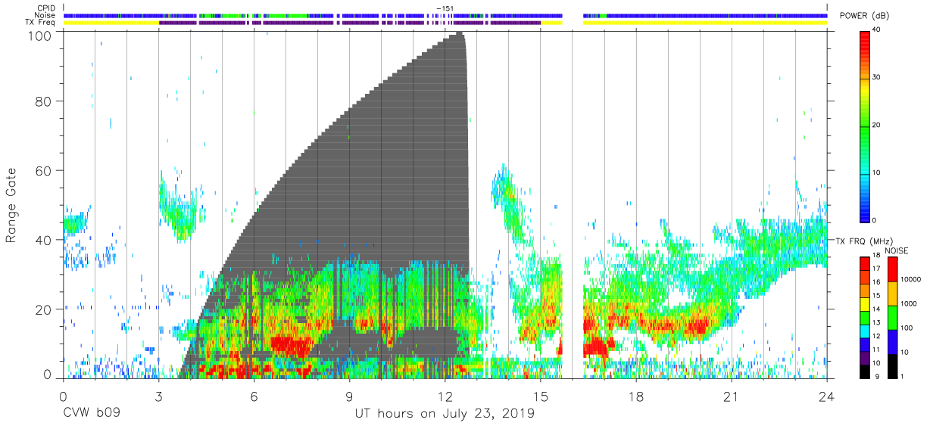Click the '13' label on TX FRQ scale

[878, 324]
